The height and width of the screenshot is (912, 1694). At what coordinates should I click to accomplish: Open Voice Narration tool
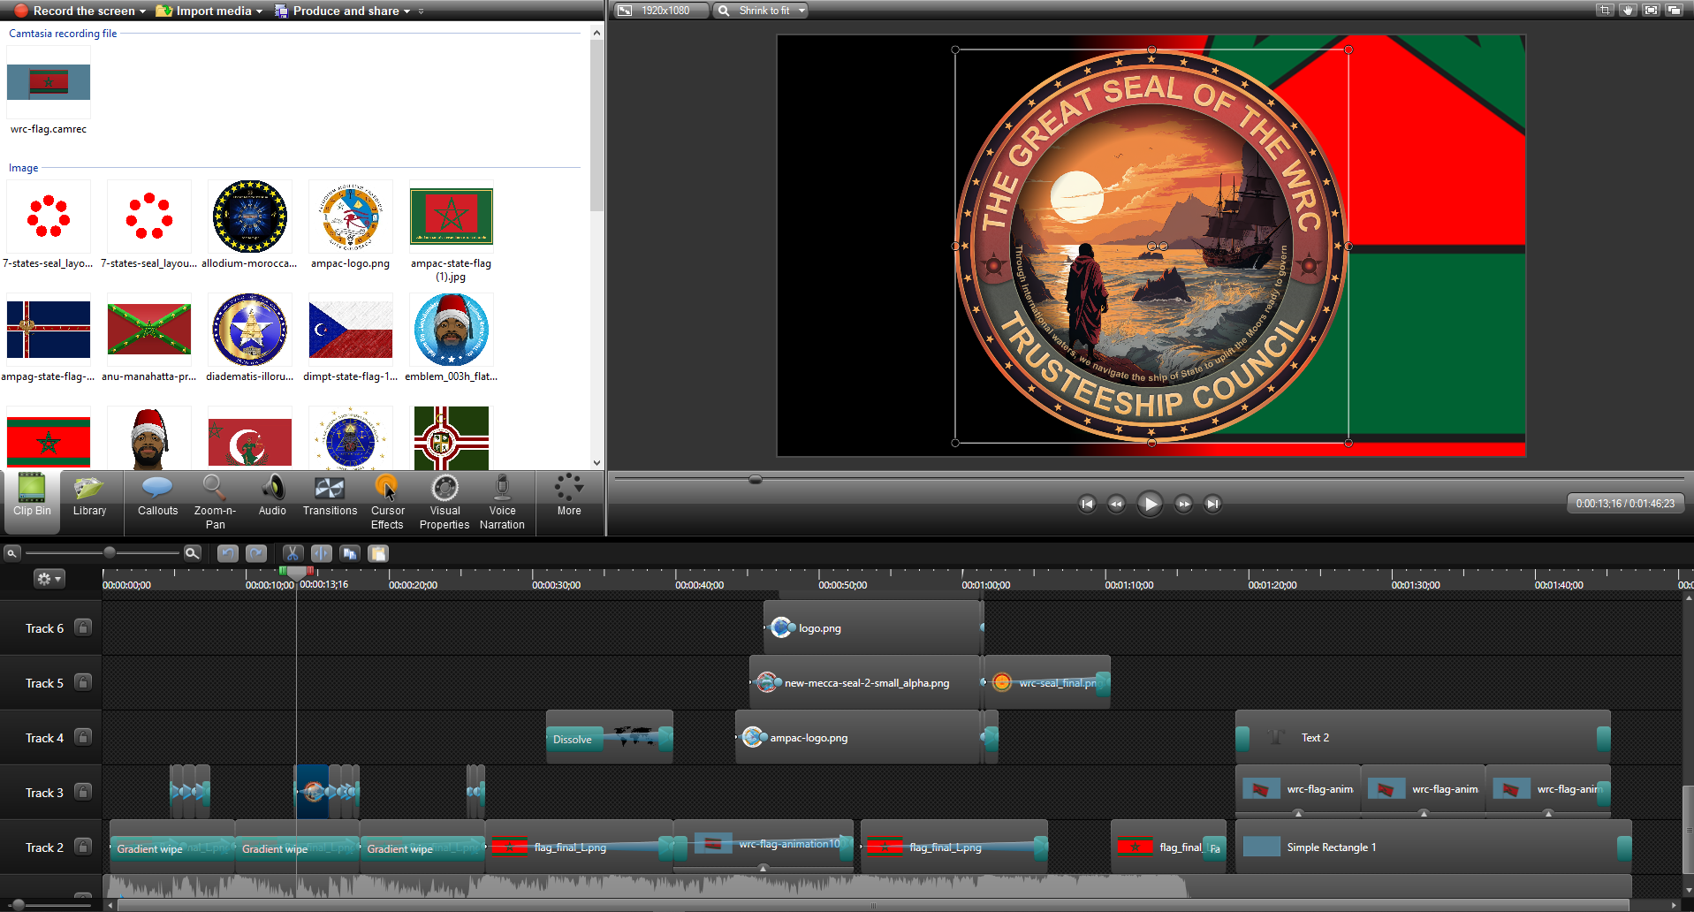point(502,502)
